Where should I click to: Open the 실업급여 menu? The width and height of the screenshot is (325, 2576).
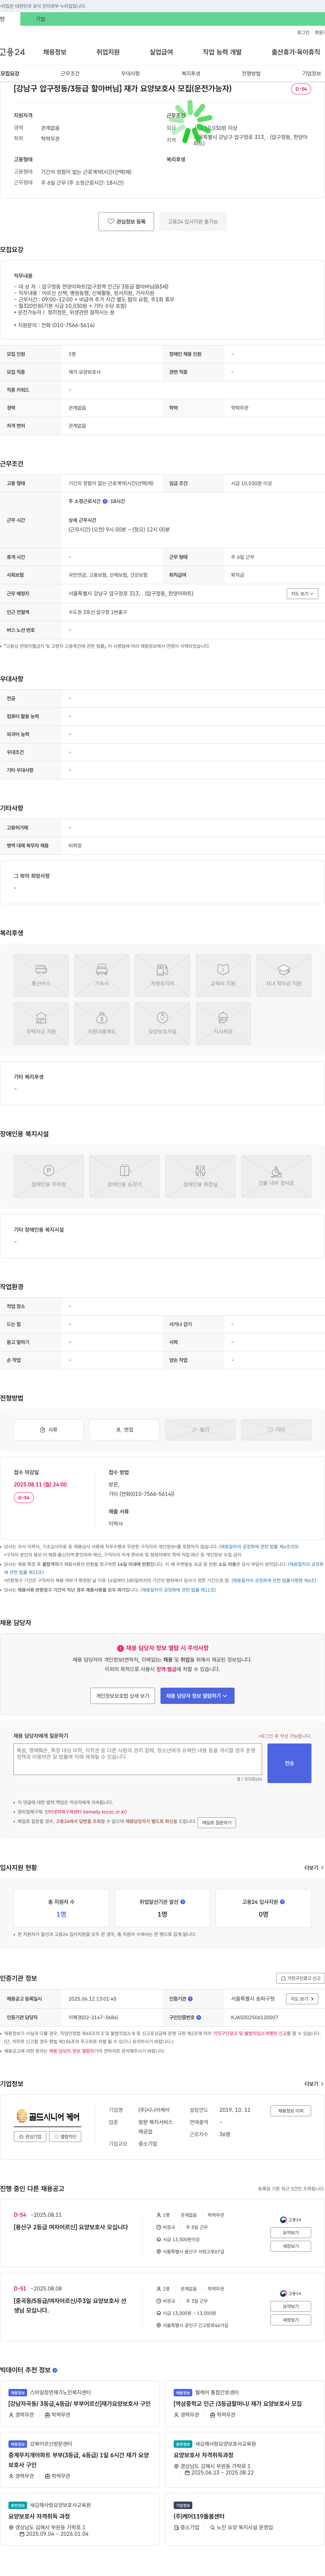click(161, 52)
